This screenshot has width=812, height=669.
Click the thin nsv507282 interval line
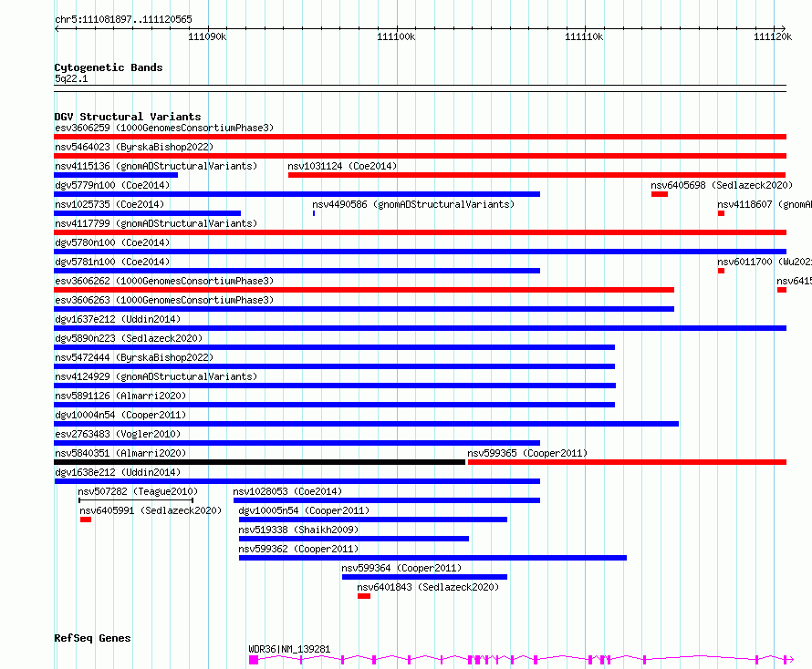[136, 500]
